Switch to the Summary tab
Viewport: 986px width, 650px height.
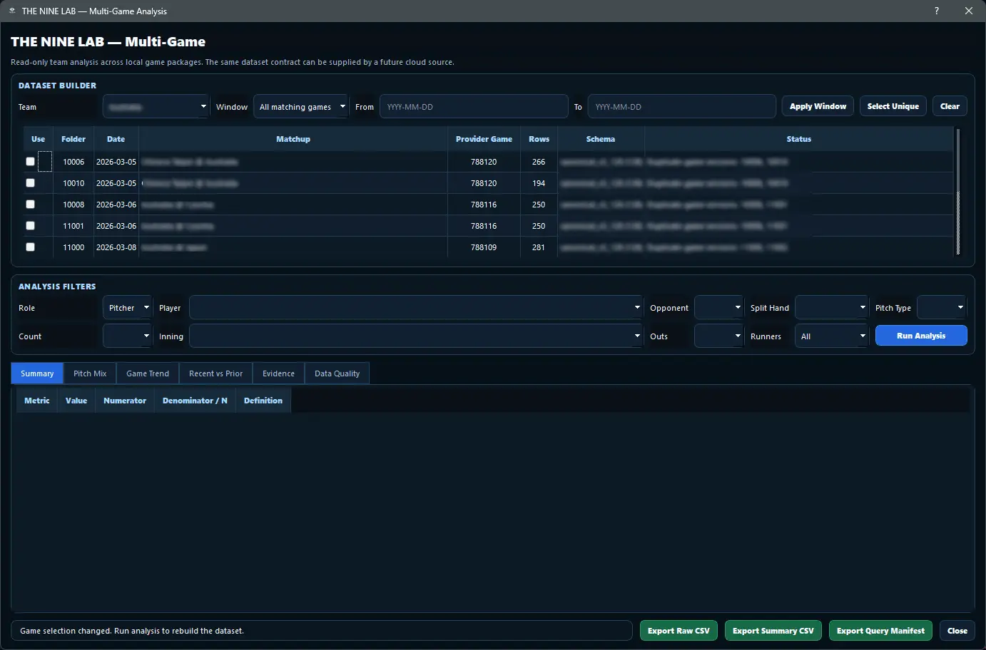pyautogui.click(x=37, y=373)
